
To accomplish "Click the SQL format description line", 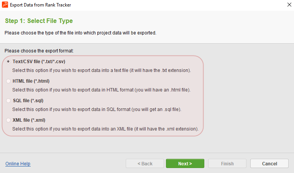I will [x=97, y=109].
